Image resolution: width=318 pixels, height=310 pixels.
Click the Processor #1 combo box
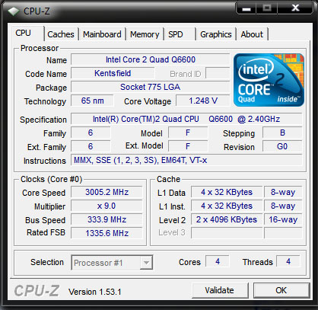pos(112,263)
